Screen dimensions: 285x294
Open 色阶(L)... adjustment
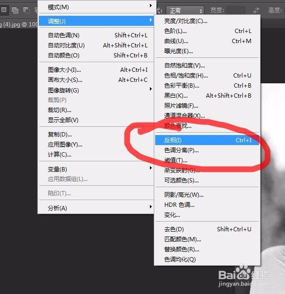pyautogui.click(x=207, y=31)
